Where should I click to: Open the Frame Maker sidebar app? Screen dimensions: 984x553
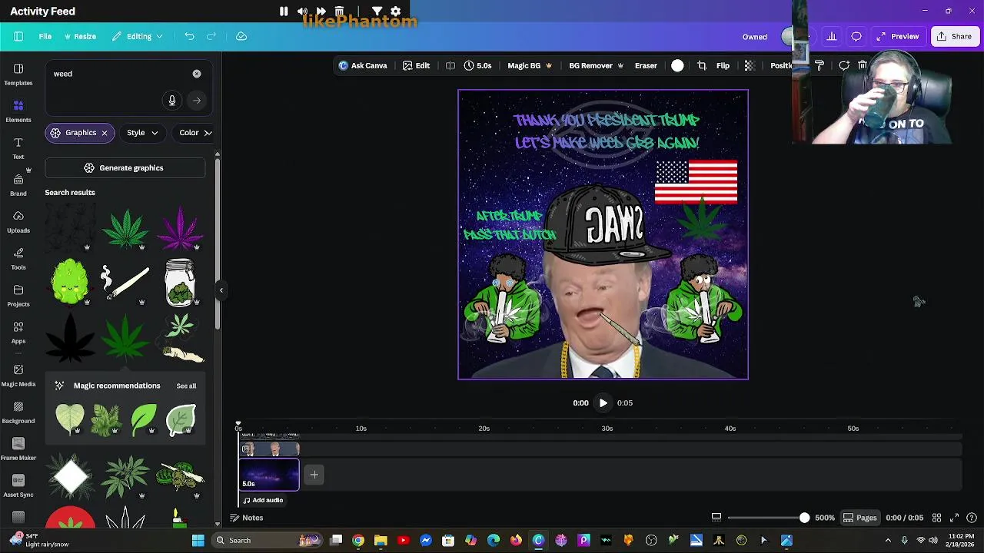coord(18,449)
